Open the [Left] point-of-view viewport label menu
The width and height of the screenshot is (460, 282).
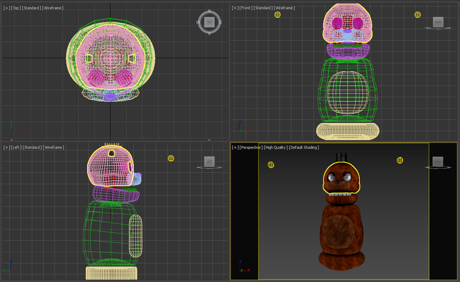(16, 147)
